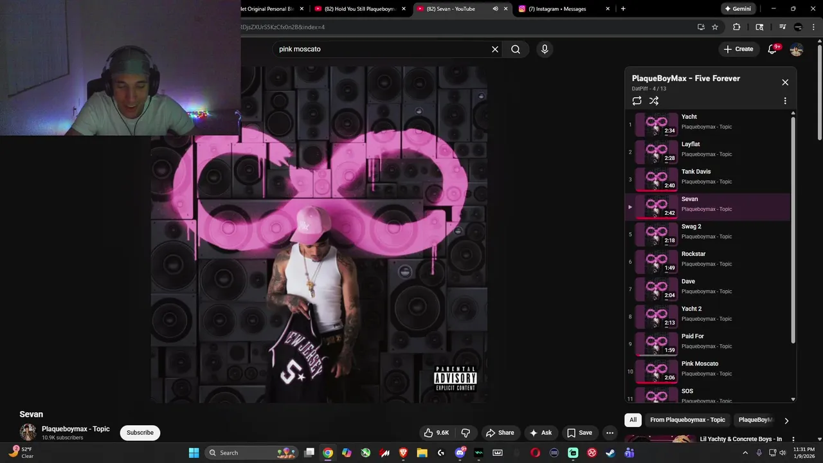The width and height of the screenshot is (823, 463).
Task: Click the YouTube search magnifier button
Action: click(516, 49)
